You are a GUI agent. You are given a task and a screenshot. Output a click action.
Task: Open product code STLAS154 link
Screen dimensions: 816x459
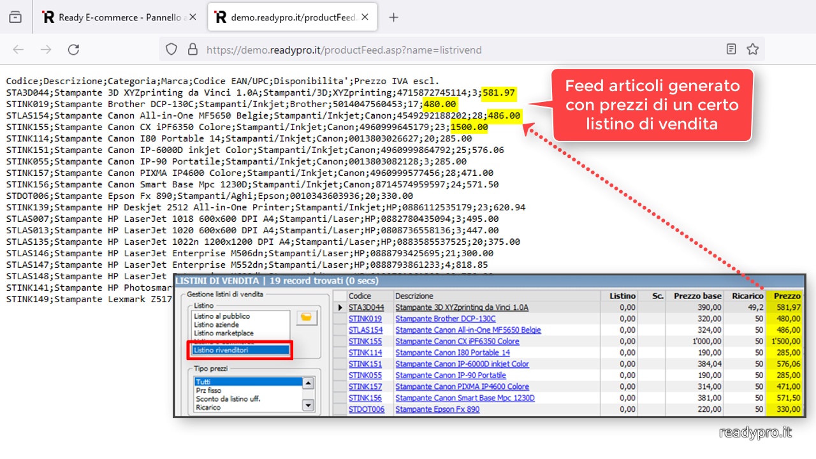point(366,330)
